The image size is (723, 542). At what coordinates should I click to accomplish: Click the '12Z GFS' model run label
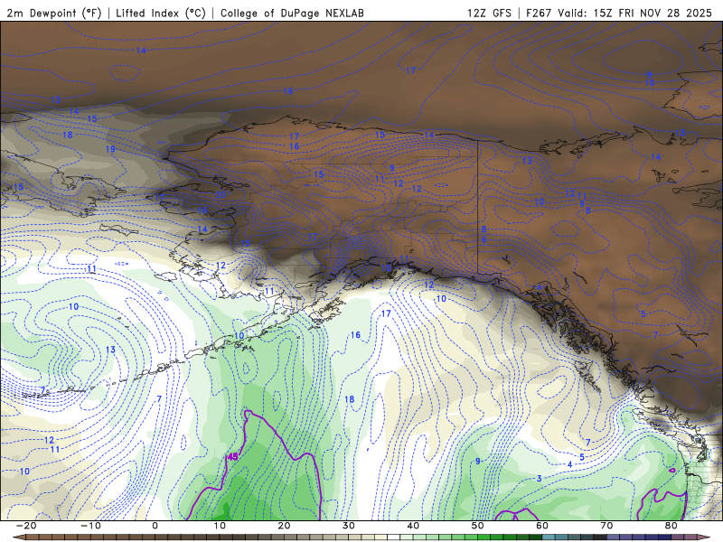click(489, 13)
